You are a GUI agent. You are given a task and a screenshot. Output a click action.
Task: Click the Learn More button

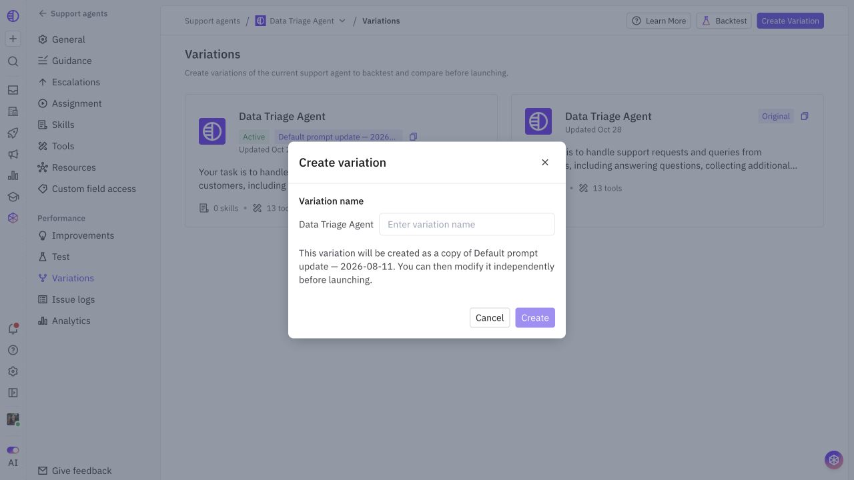point(659,21)
